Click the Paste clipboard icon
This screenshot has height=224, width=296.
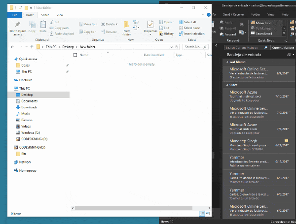tap(43, 27)
